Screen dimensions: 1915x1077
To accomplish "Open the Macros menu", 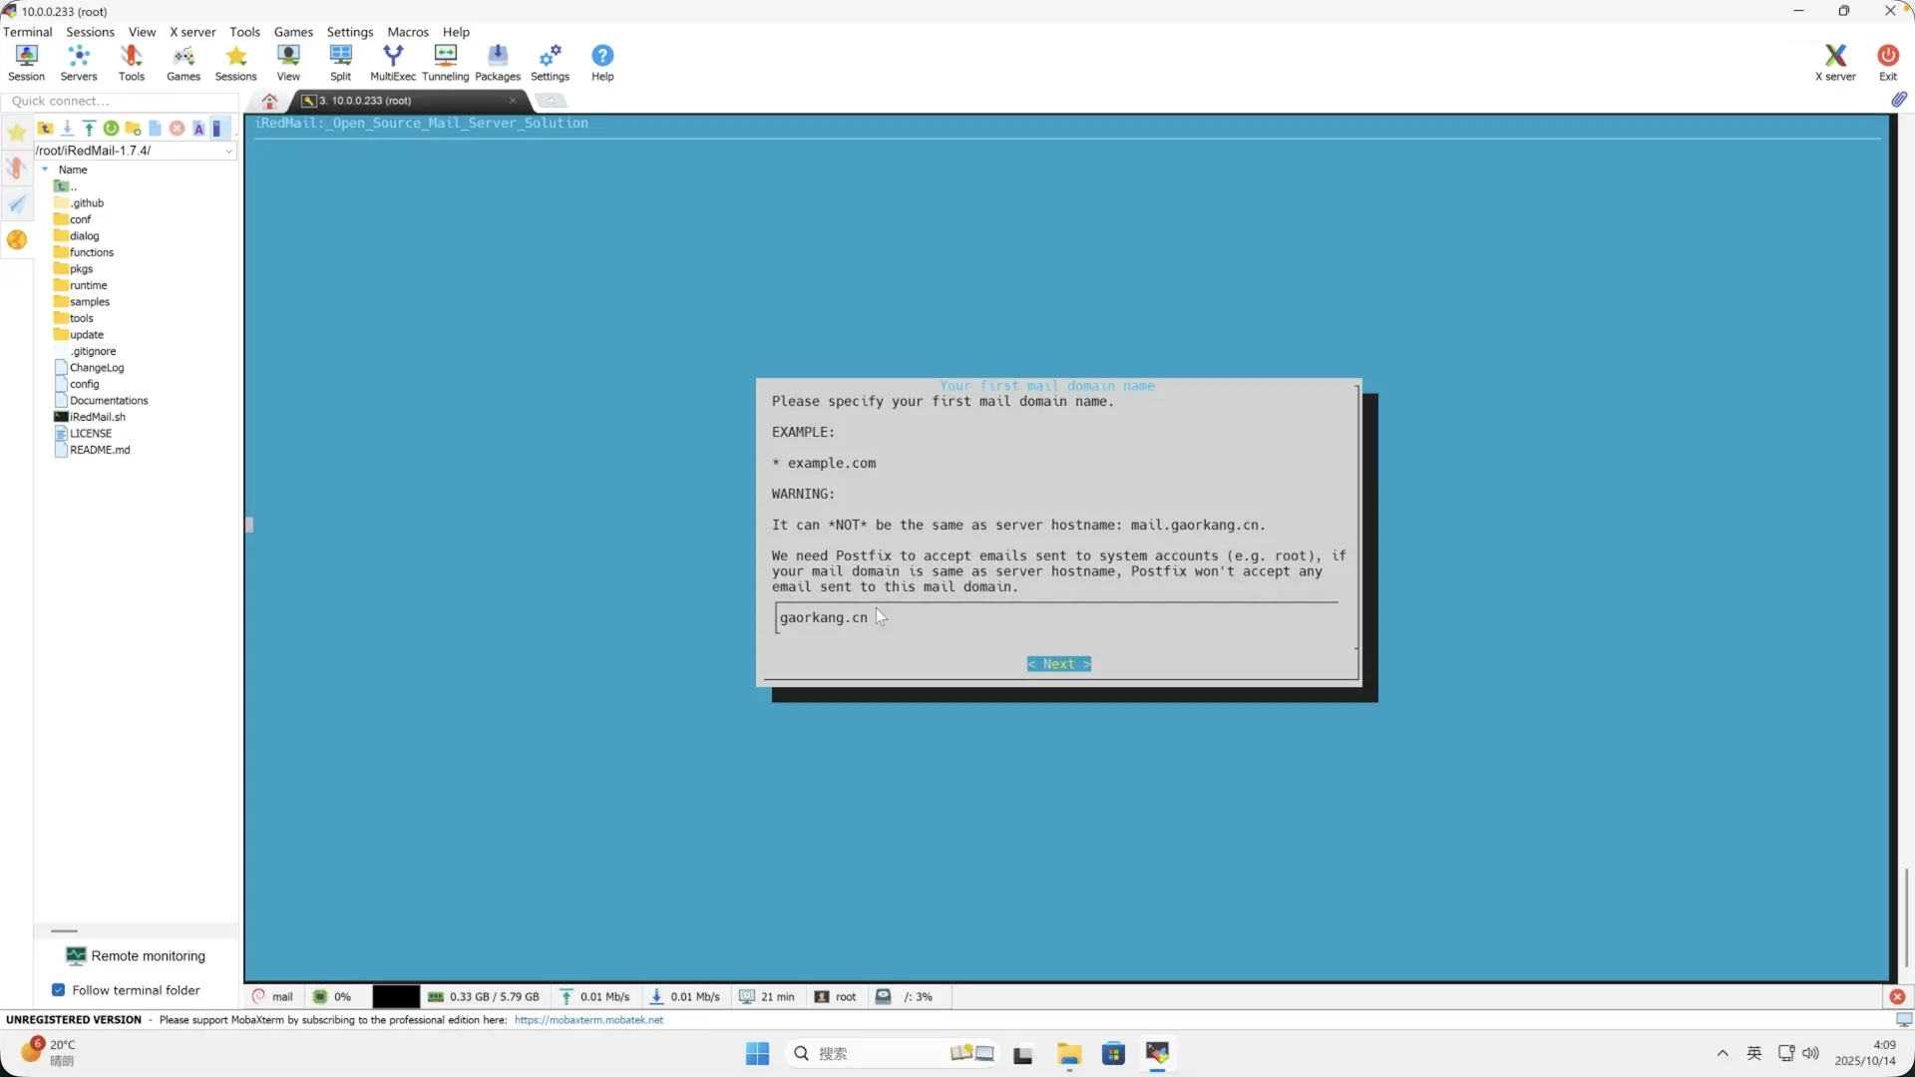I will [x=407, y=32].
